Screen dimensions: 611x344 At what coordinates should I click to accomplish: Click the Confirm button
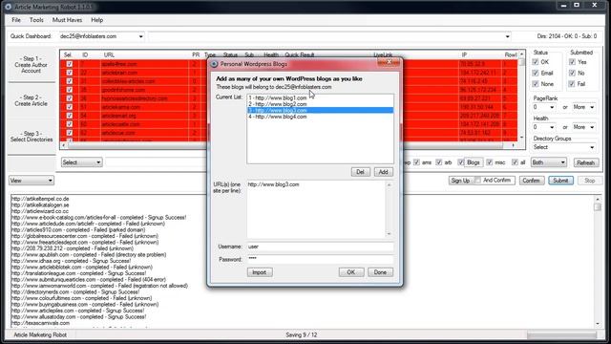532,181
